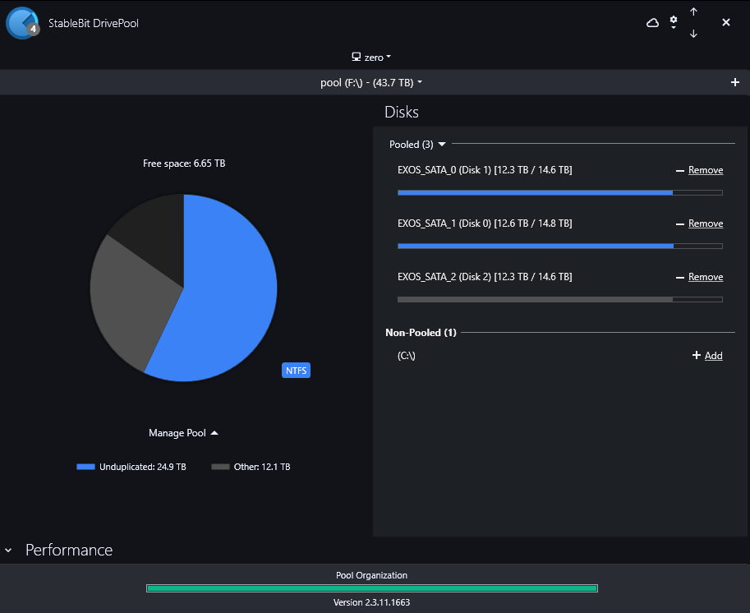Click the StableBit DrivePool title text

[x=94, y=23]
